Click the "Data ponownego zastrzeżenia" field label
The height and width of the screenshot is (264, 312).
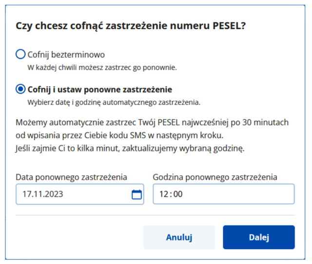click(71, 177)
